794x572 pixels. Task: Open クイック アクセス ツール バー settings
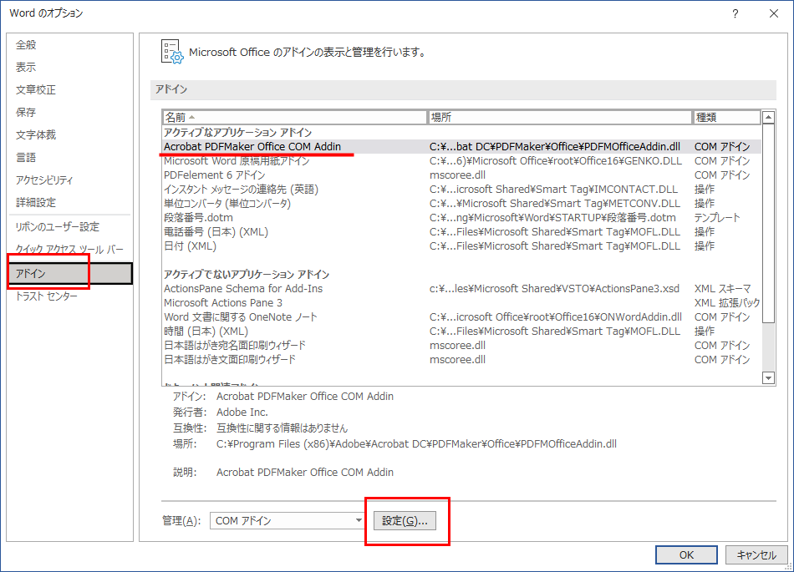(69, 250)
